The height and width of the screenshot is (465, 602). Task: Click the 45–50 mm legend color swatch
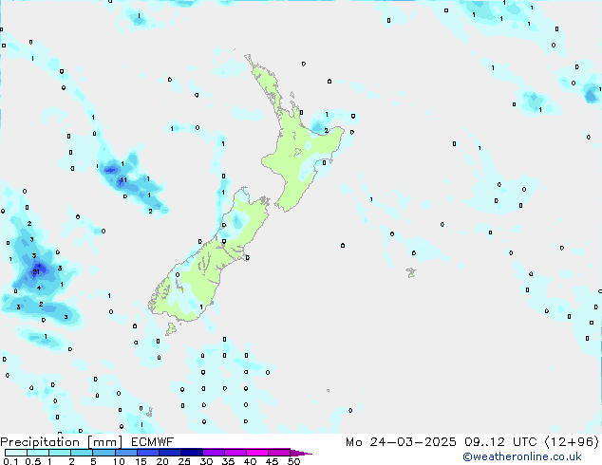[x=279, y=453]
